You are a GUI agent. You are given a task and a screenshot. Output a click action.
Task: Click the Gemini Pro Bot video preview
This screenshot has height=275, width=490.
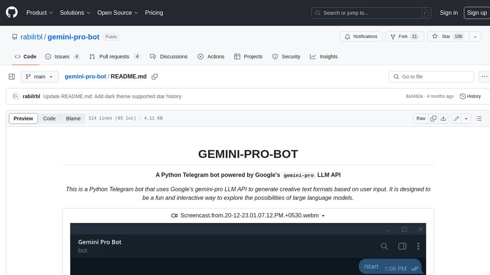point(248,249)
